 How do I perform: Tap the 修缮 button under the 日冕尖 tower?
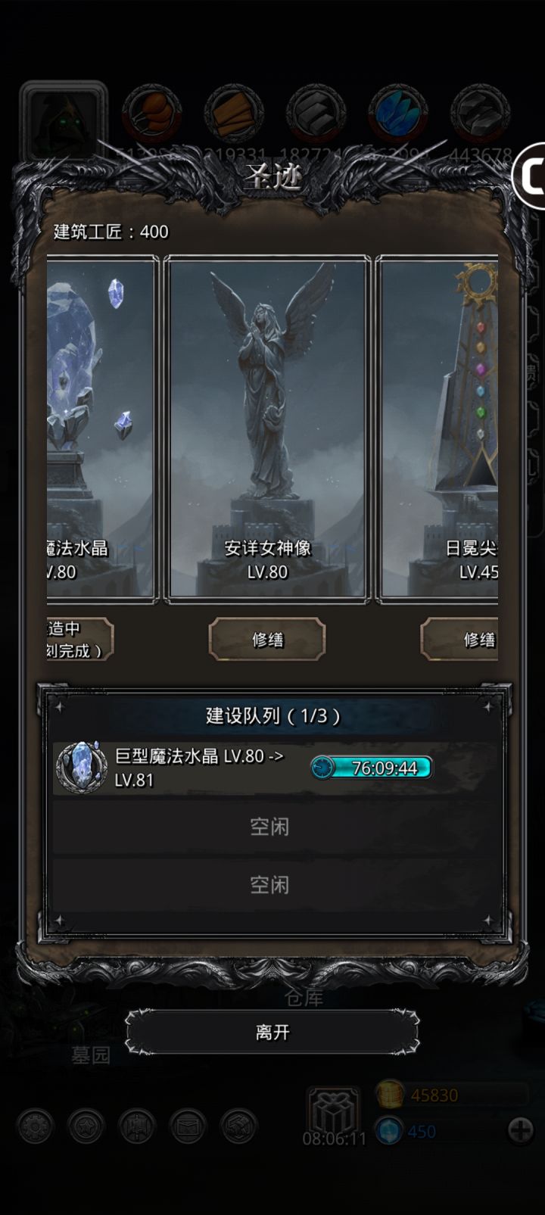pyautogui.click(x=459, y=639)
